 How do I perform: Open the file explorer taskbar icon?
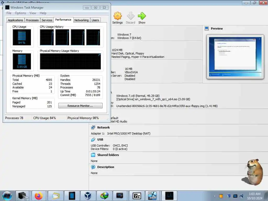pyautogui.click(x=56, y=196)
